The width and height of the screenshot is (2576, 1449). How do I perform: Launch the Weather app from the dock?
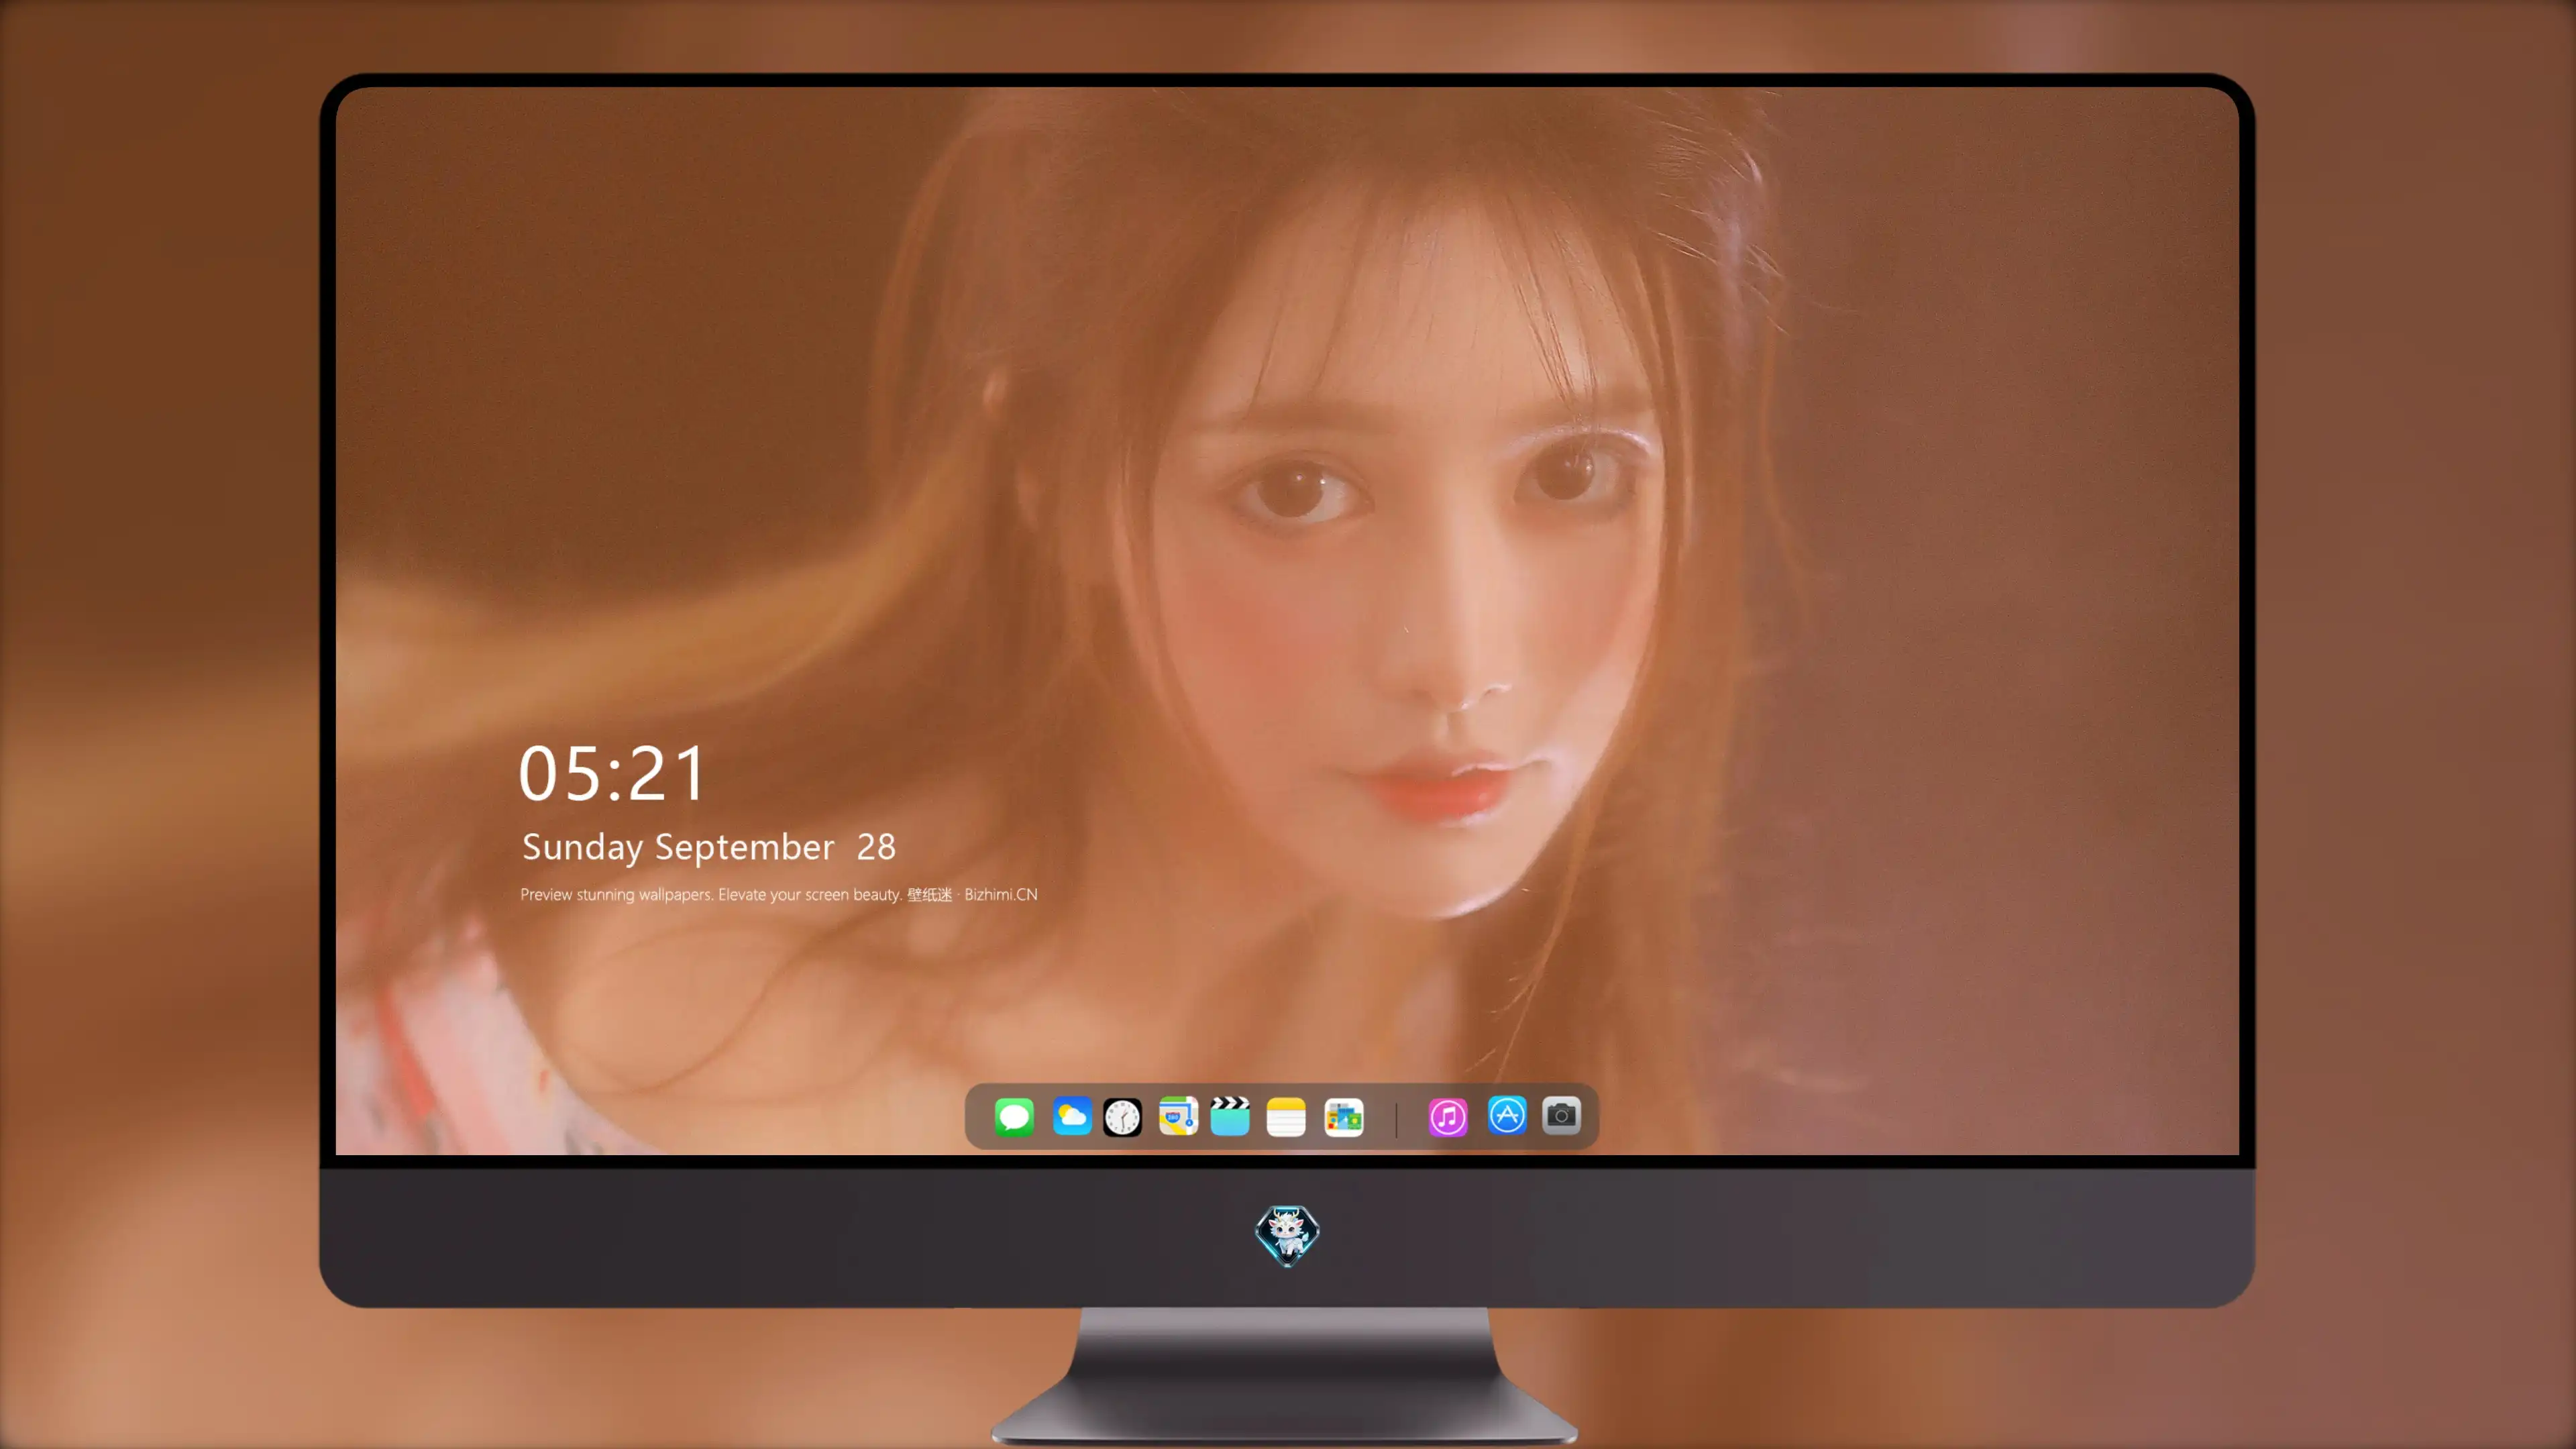coord(1072,1116)
